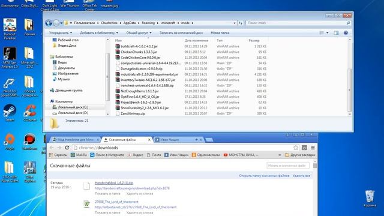
Task: Click the search magnifier in Explorer search box
Action: click(x=348, y=23)
